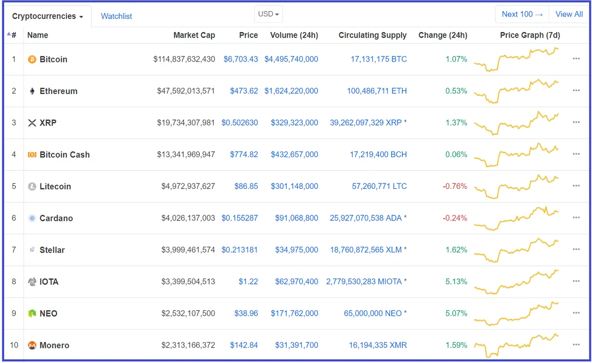592x363 pixels.
Task: Sort by the # rank column
Action: [12, 35]
